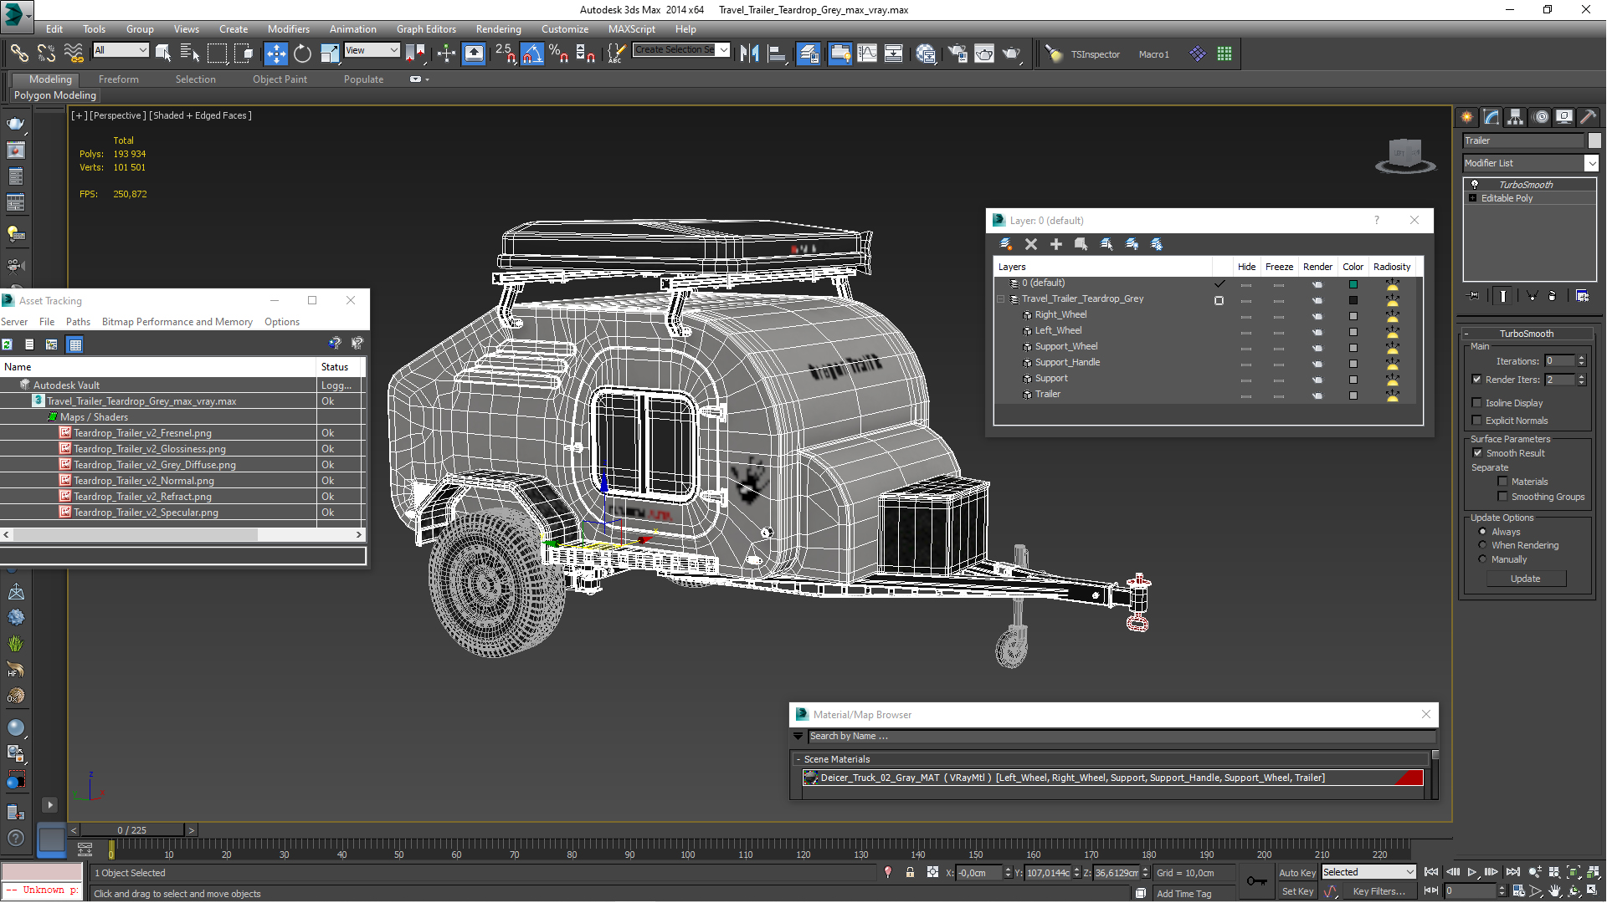Collapse Travel_Trailer_Teardrop_Grey layer tree

1001,299
